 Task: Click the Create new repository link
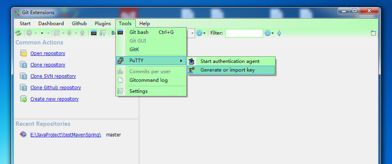[54, 99]
